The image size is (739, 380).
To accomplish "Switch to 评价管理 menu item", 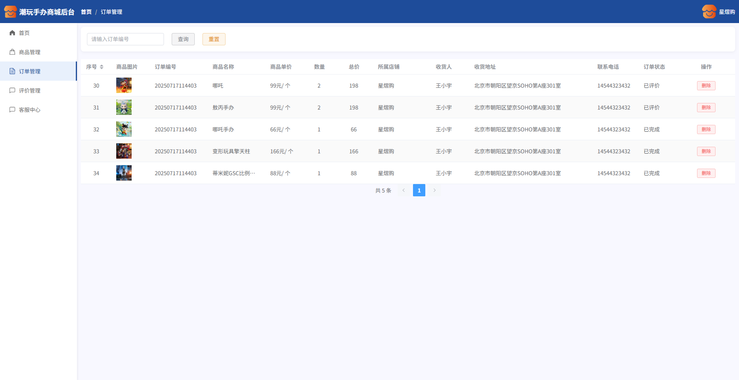I will click(x=30, y=91).
